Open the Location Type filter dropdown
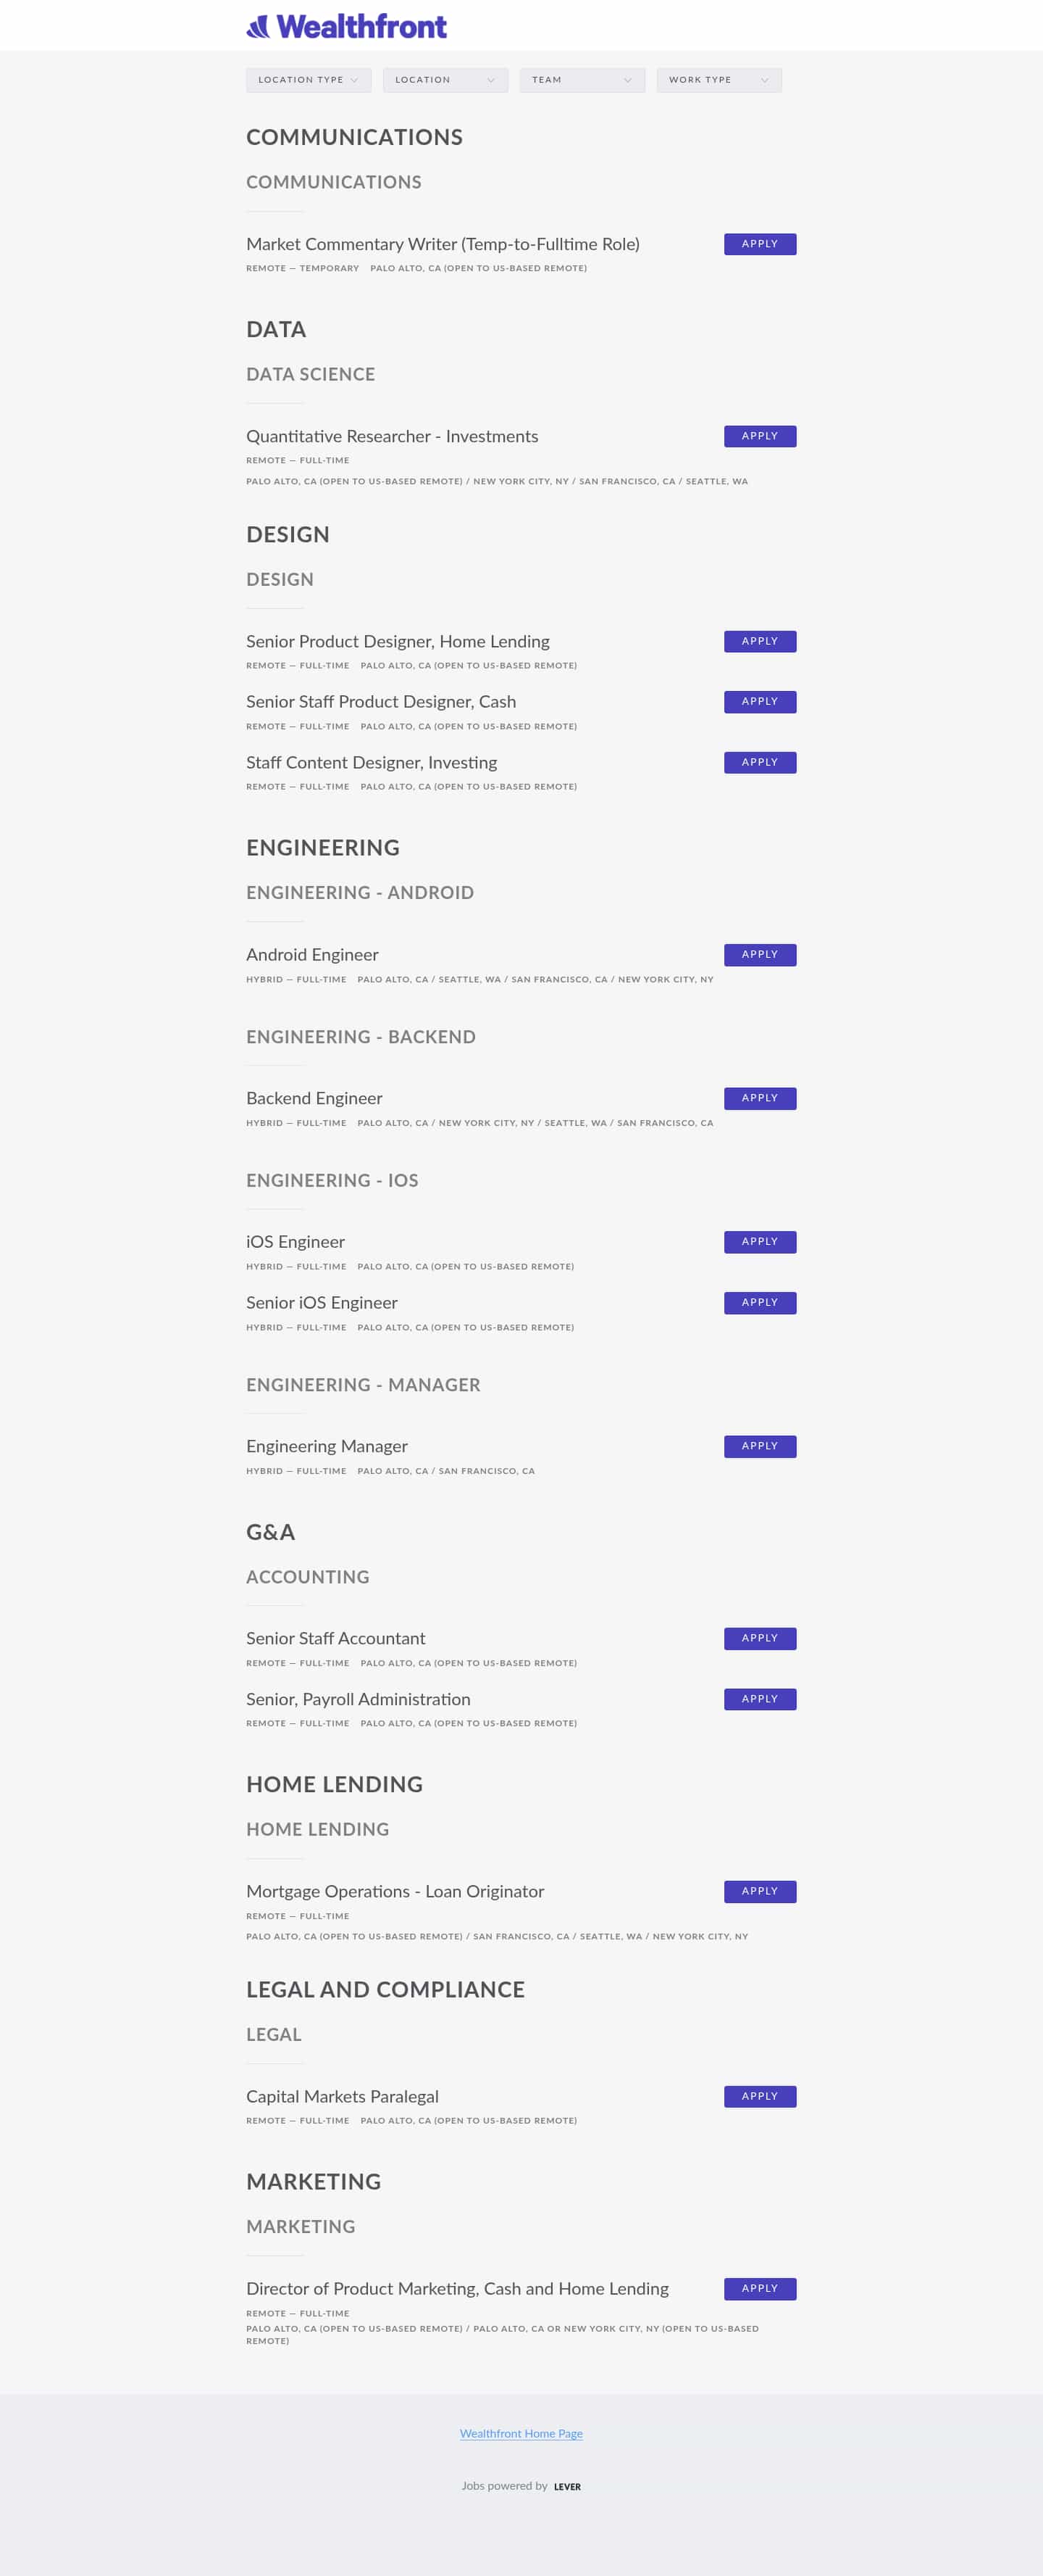The image size is (1043, 2576). [309, 80]
